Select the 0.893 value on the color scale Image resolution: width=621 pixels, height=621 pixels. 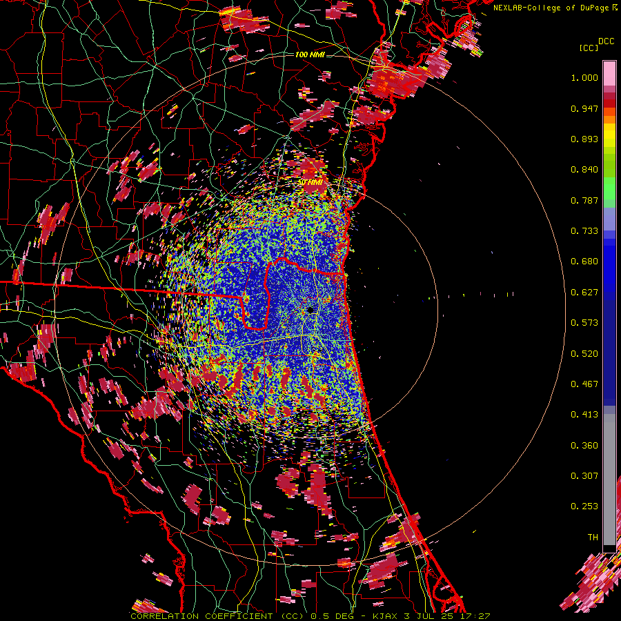584,139
